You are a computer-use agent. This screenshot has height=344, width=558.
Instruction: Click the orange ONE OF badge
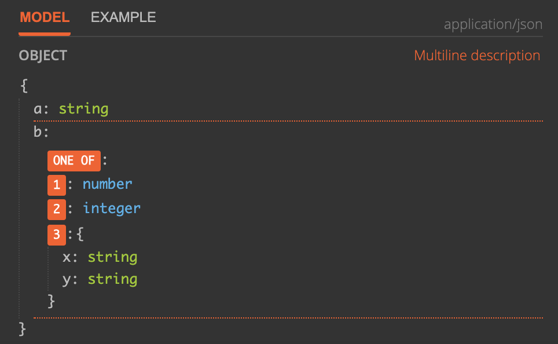74,161
